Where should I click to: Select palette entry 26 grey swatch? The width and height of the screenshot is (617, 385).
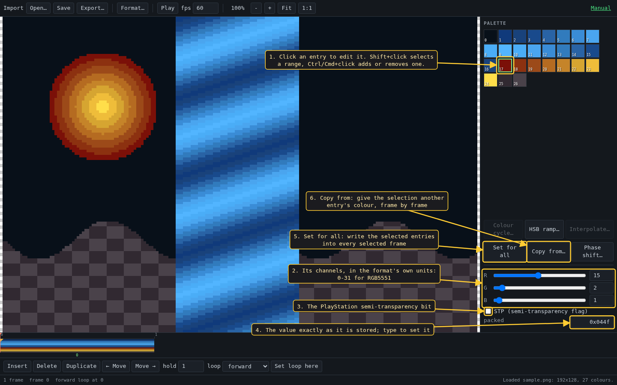[x=520, y=80]
